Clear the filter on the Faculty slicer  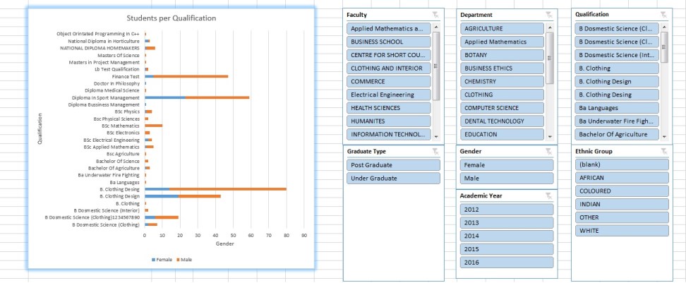[435, 15]
